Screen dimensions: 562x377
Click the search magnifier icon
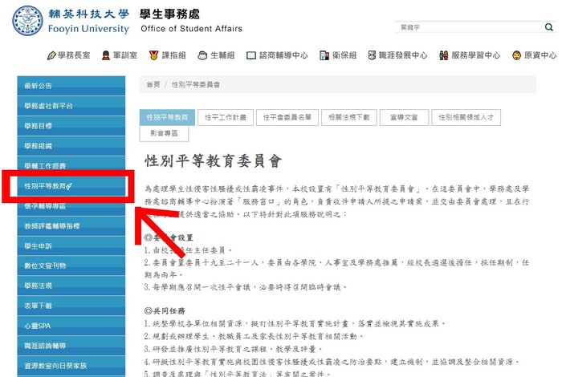(x=548, y=27)
